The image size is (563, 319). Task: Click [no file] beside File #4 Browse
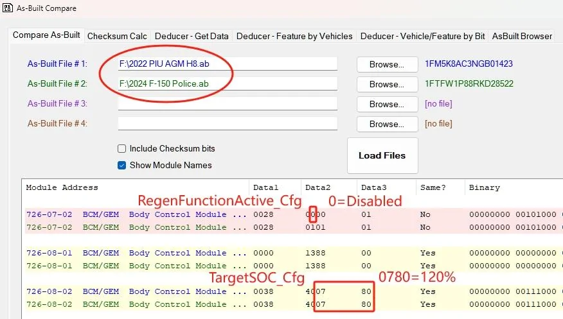(438, 123)
